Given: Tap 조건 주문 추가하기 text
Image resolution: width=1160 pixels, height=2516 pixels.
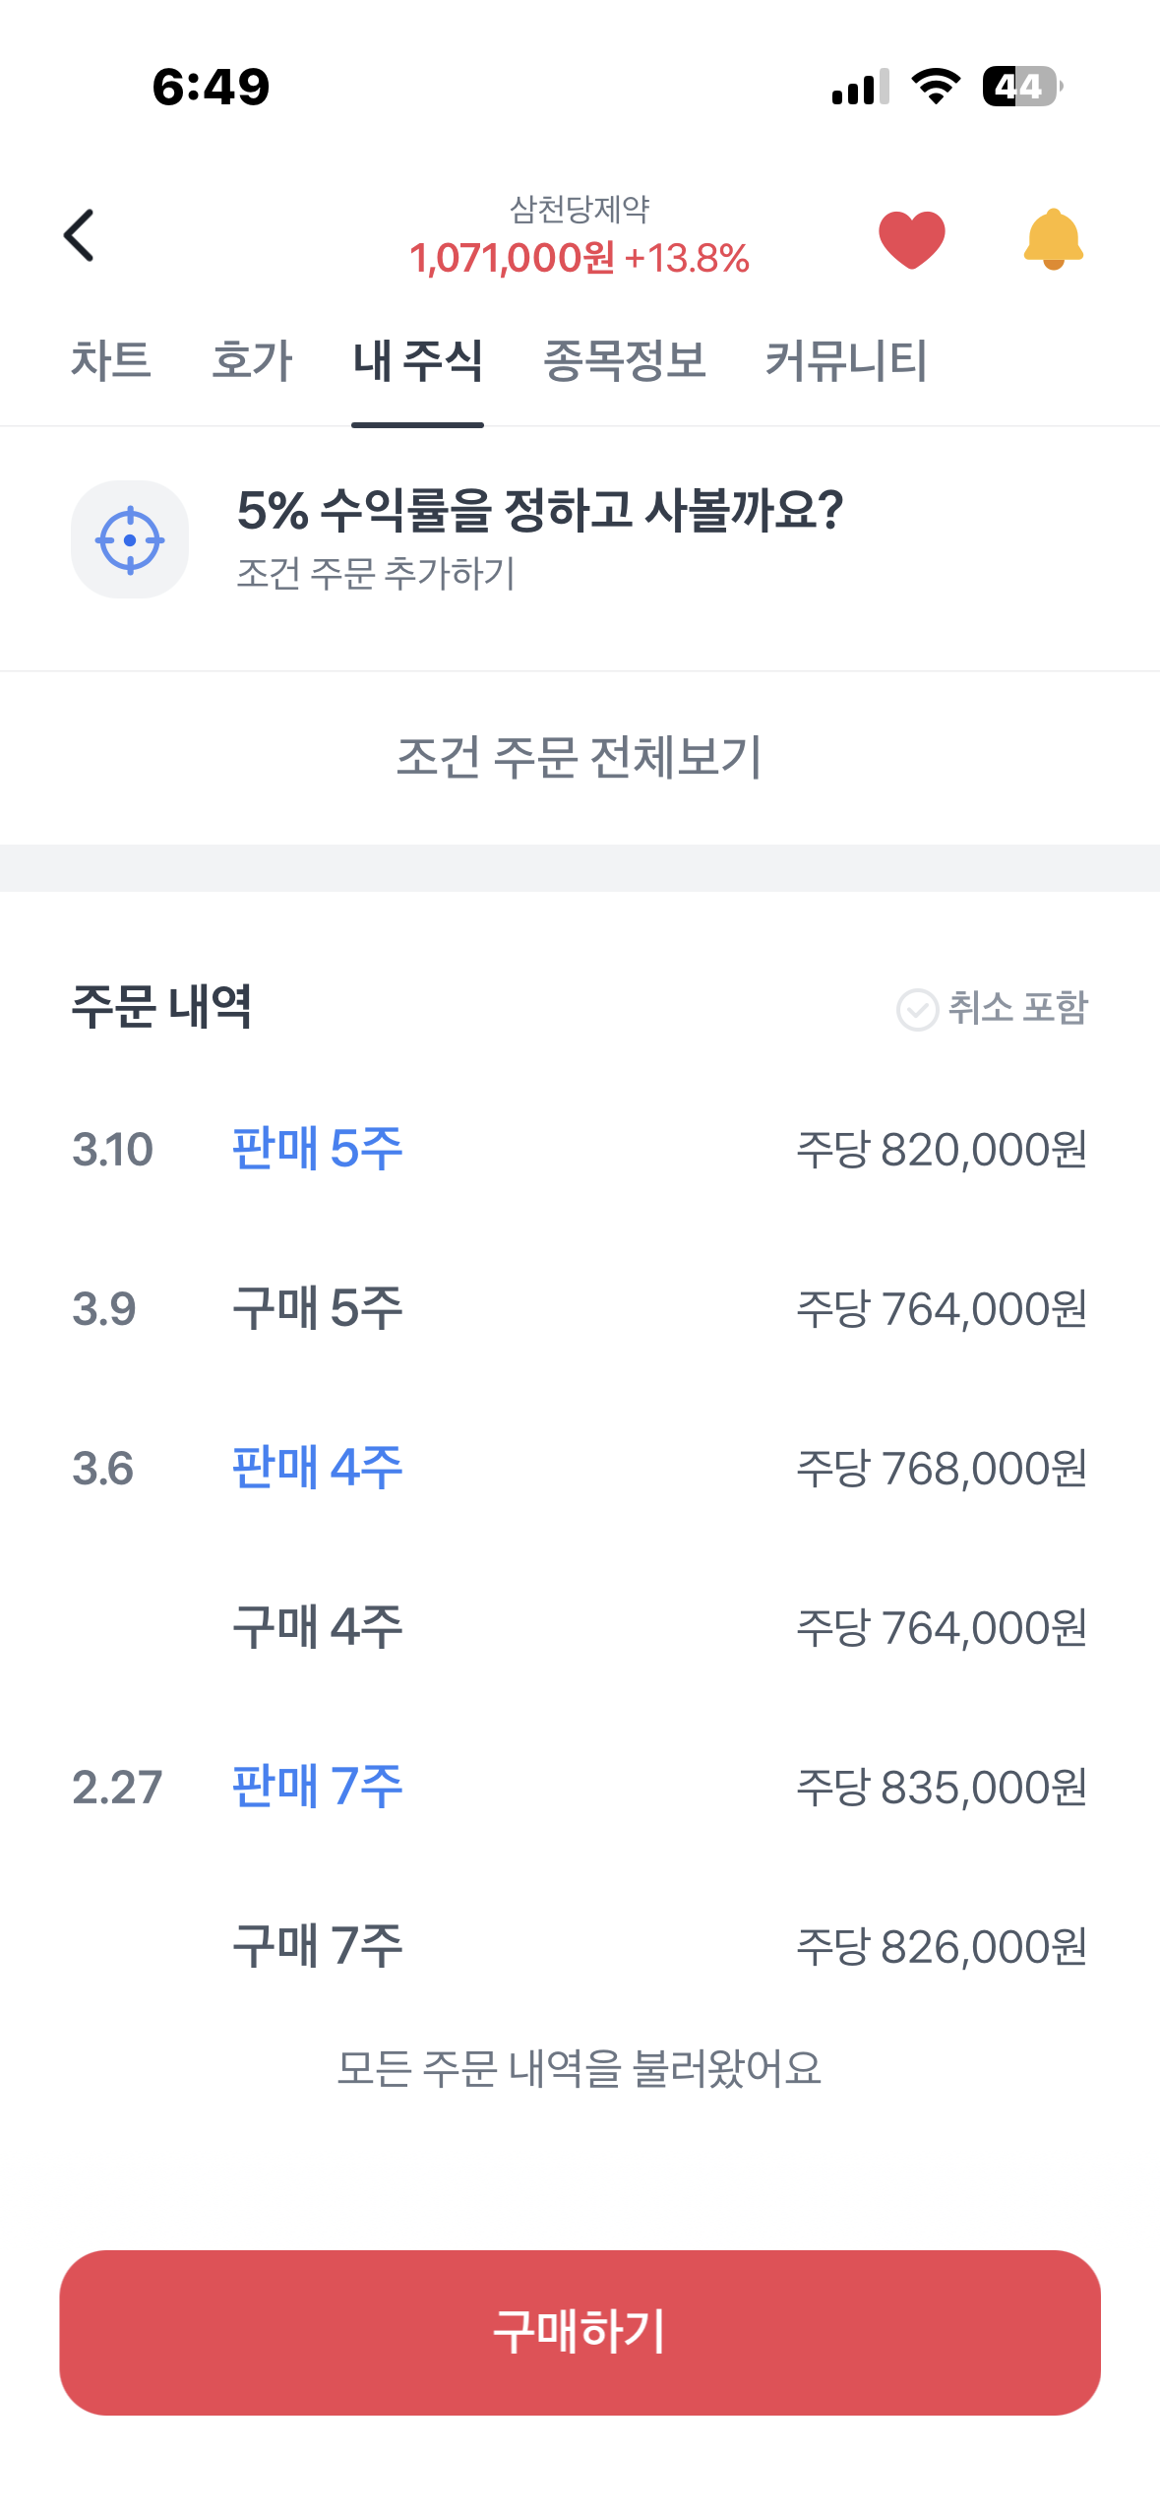Looking at the screenshot, I should tap(376, 573).
